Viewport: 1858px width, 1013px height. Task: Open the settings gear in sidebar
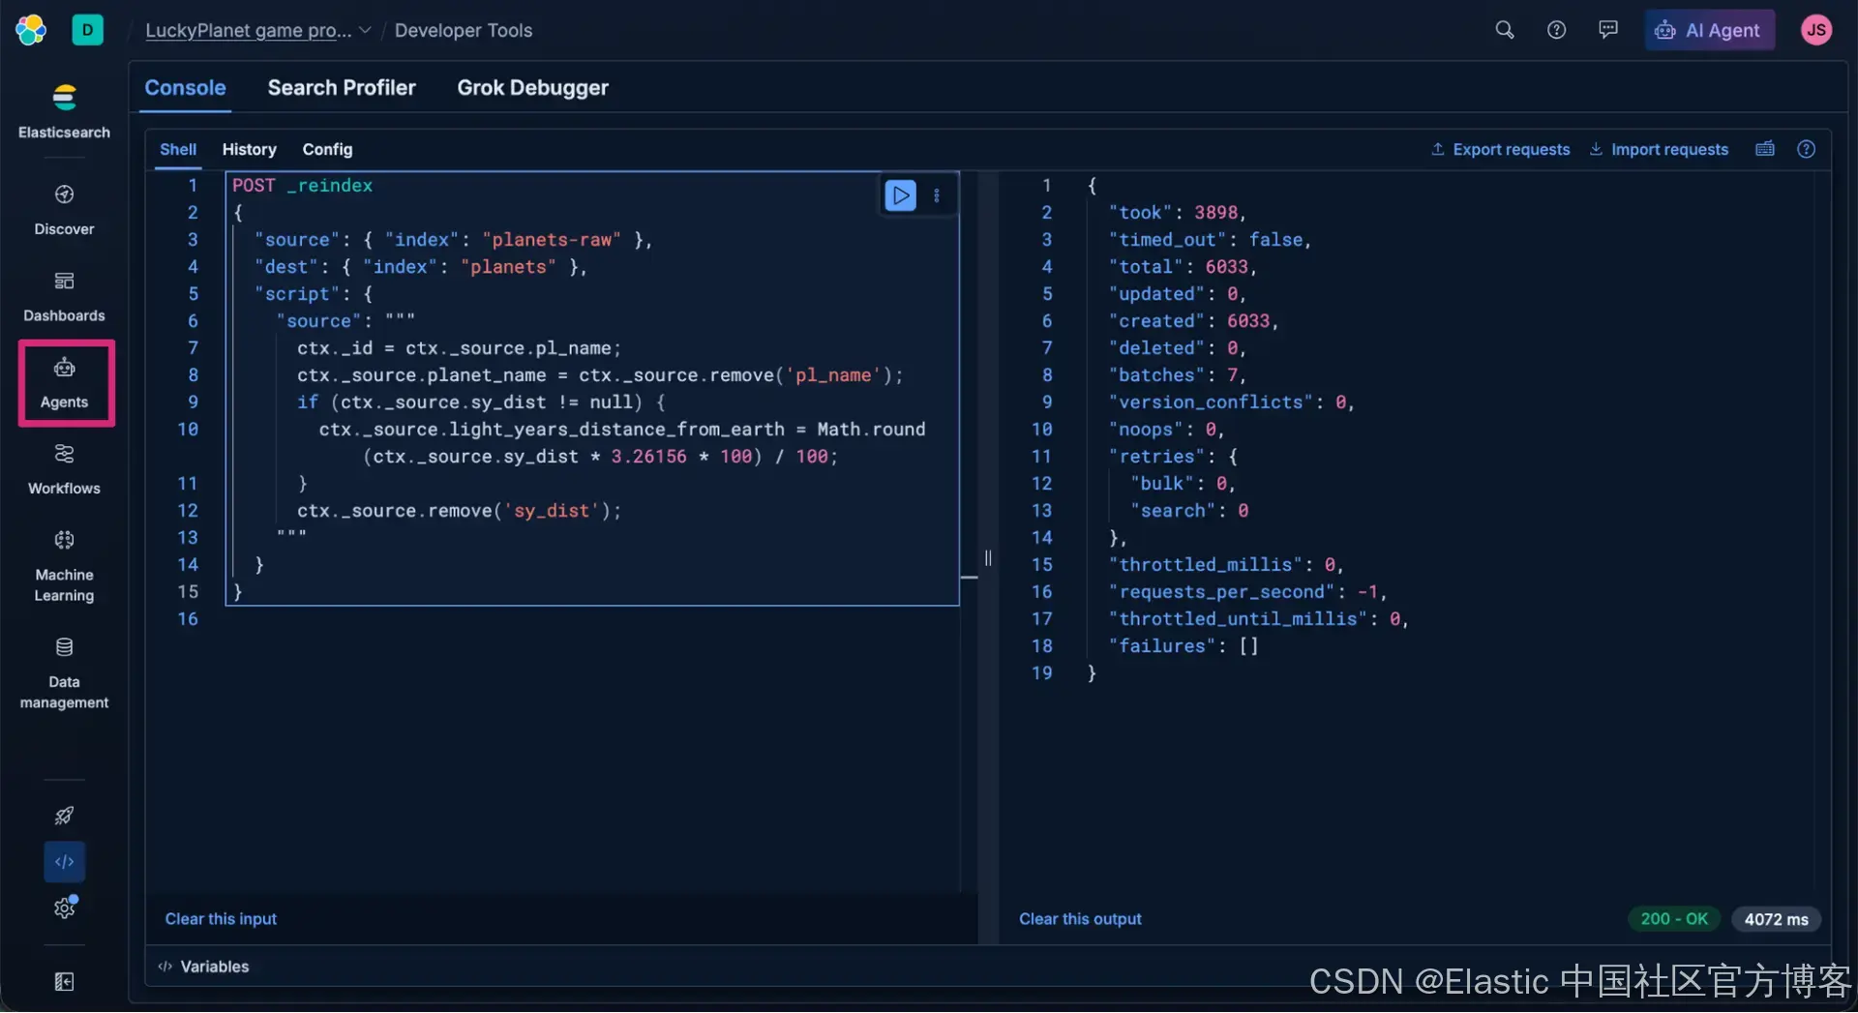[64, 908]
